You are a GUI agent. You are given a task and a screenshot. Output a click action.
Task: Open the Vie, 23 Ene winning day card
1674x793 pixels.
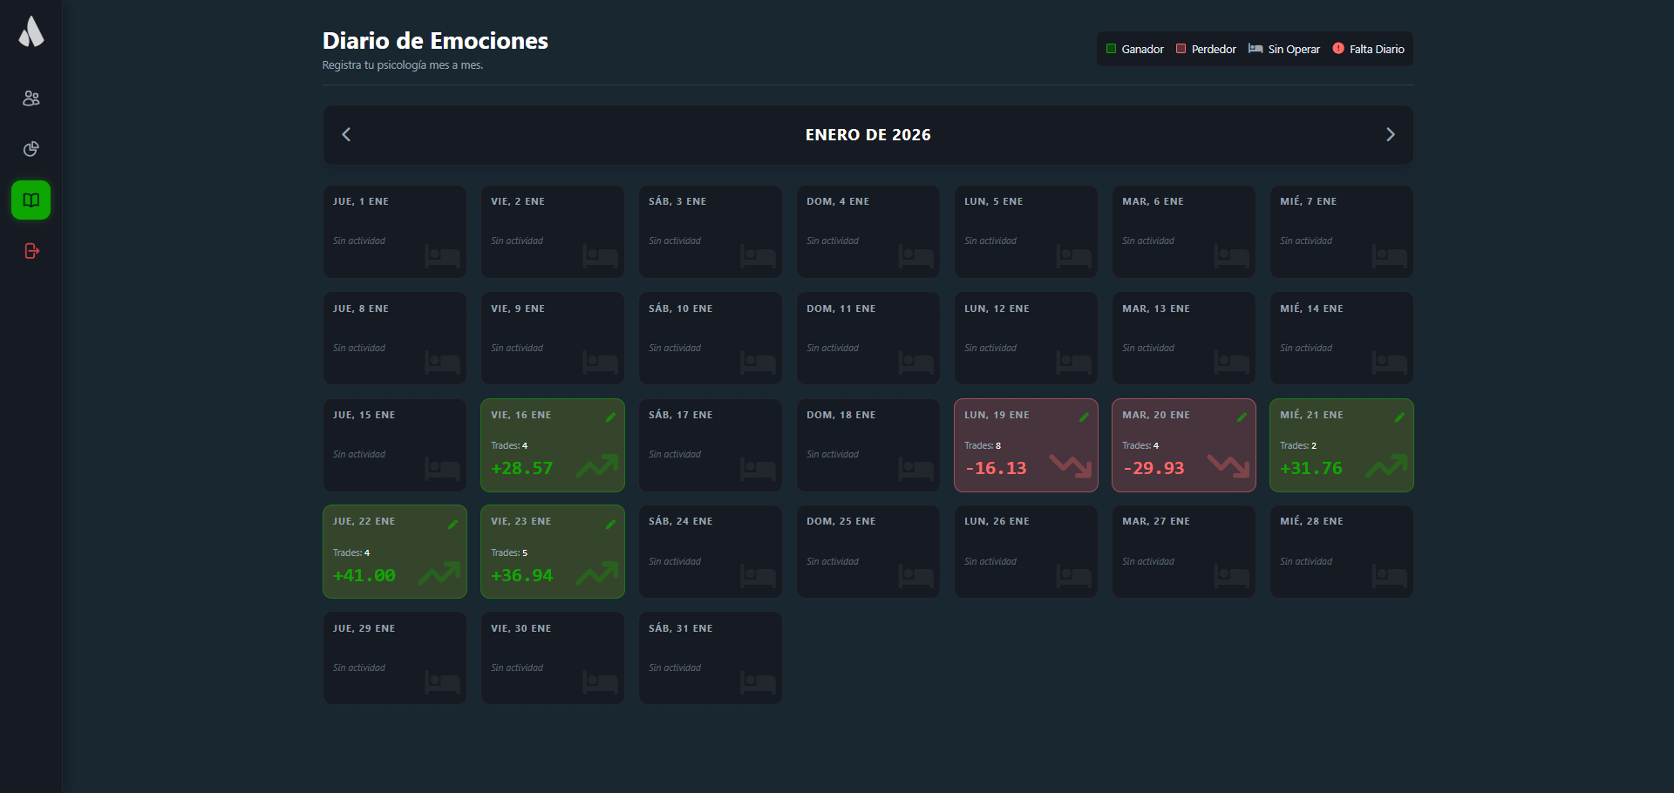(552, 552)
